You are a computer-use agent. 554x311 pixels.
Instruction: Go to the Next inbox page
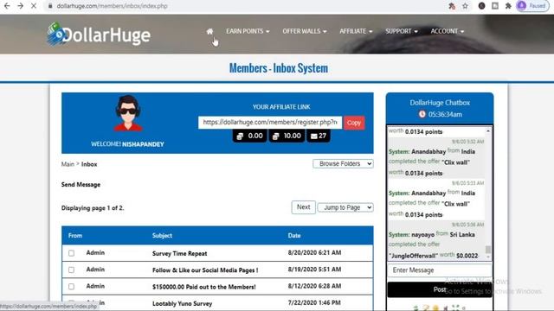[303, 207]
